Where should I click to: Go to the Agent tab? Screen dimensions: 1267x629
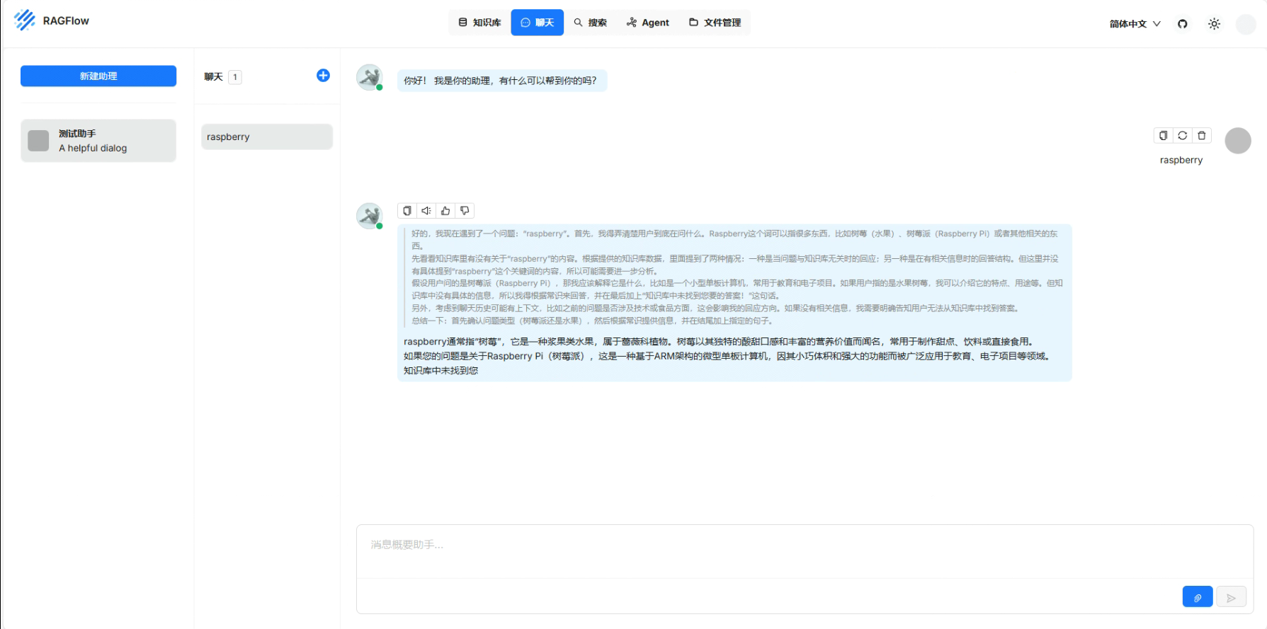647,23
